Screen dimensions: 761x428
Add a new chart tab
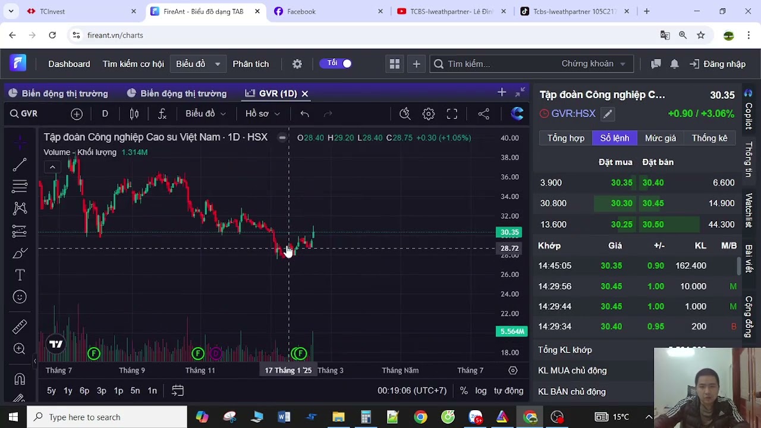coord(502,92)
